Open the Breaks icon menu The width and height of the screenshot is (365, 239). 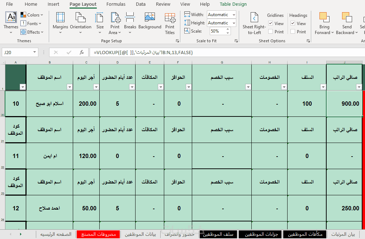click(130, 18)
